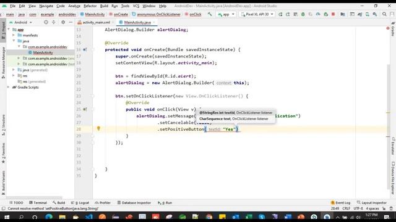
Task: Open the File menu
Action: [x=12, y=6]
